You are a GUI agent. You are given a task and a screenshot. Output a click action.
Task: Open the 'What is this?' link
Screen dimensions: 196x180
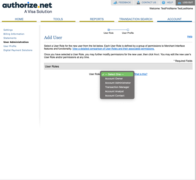[141, 74]
